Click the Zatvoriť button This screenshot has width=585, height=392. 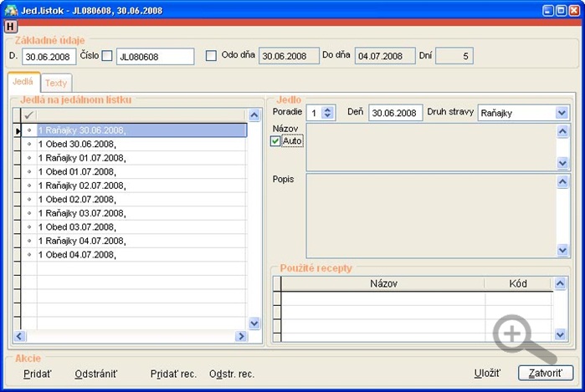click(546, 373)
